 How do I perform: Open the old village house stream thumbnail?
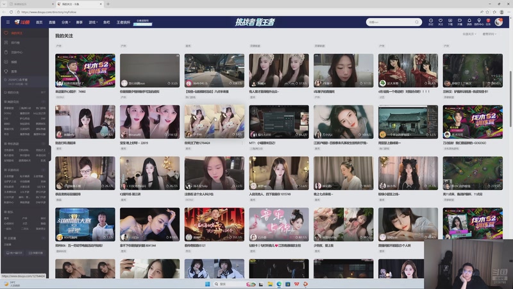408,122
